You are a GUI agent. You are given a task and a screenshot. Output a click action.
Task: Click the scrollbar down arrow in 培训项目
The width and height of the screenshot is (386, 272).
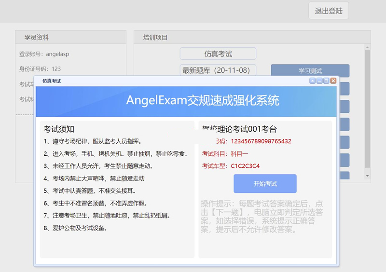[367, 175]
